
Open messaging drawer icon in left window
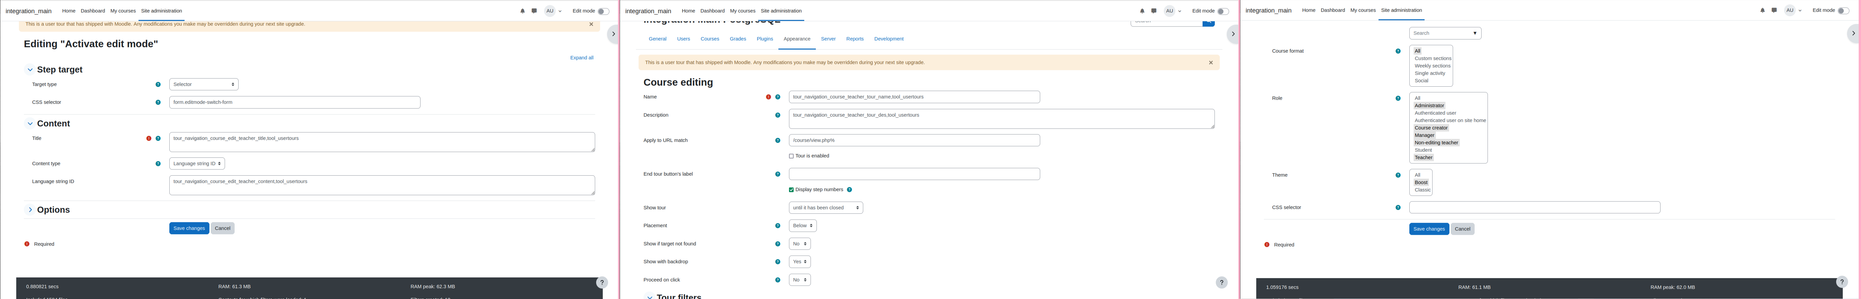pos(534,11)
